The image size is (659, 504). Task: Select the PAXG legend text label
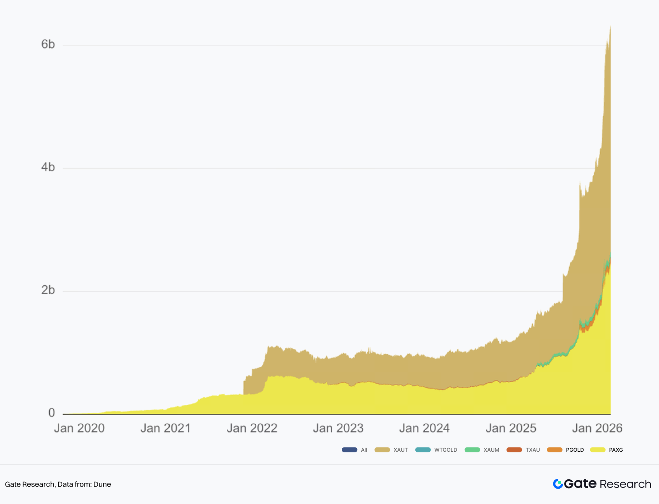616,450
